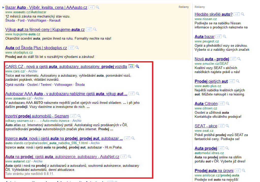Open Archiv link for www.autanet.cz result
The image size is (260, 182).
[38, 161]
